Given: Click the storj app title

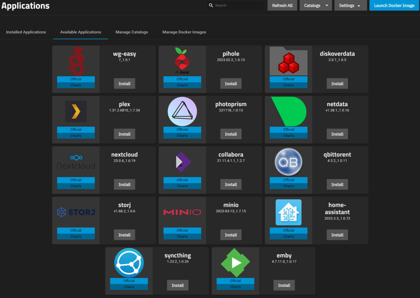Looking at the screenshot, I should pos(125,205).
